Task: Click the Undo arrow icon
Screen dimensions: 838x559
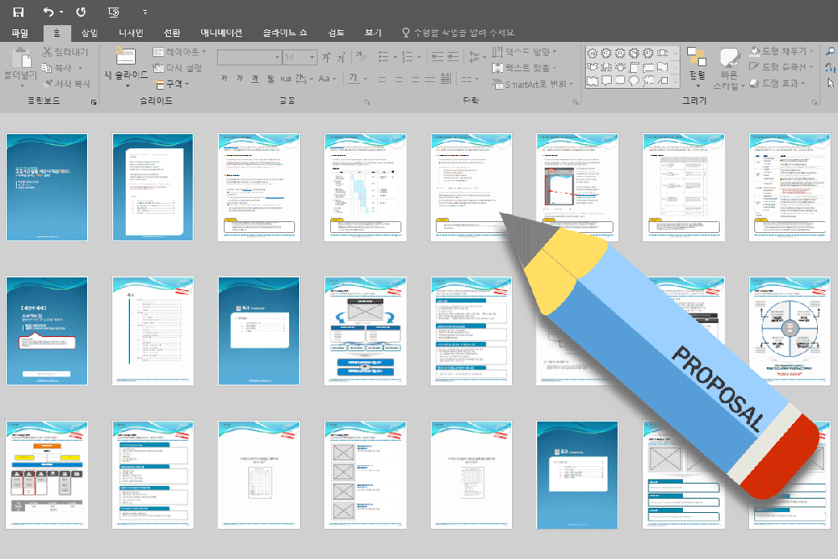Action: pyautogui.click(x=49, y=12)
